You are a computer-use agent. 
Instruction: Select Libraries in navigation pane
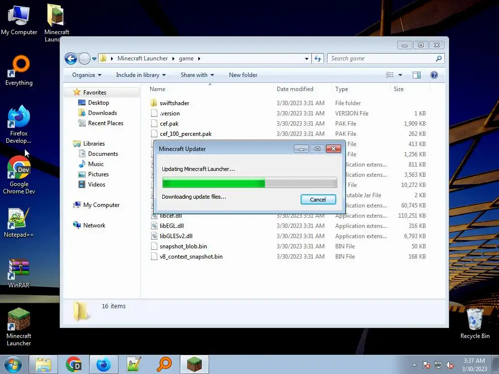click(94, 144)
